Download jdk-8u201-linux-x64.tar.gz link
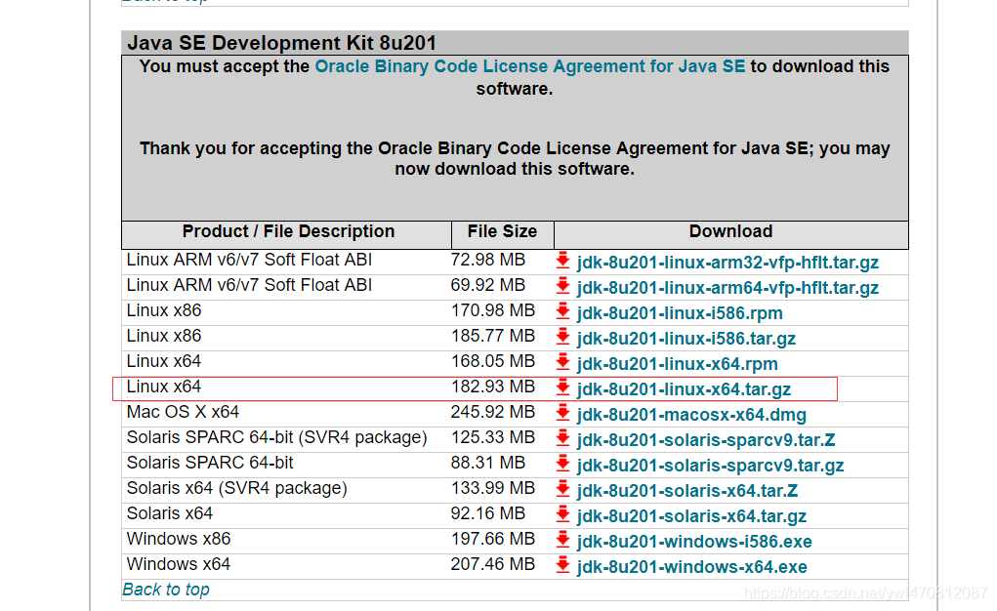997x611 pixels. pos(684,389)
